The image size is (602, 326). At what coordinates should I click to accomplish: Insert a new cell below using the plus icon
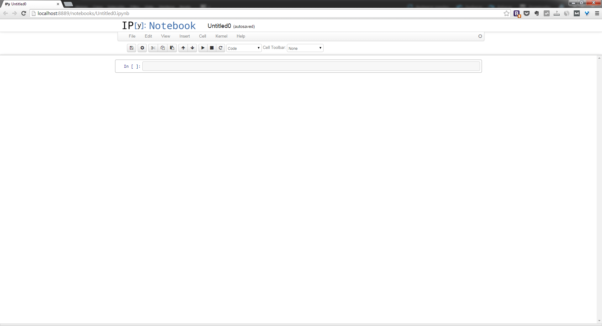pyautogui.click(x=142, y=48)
